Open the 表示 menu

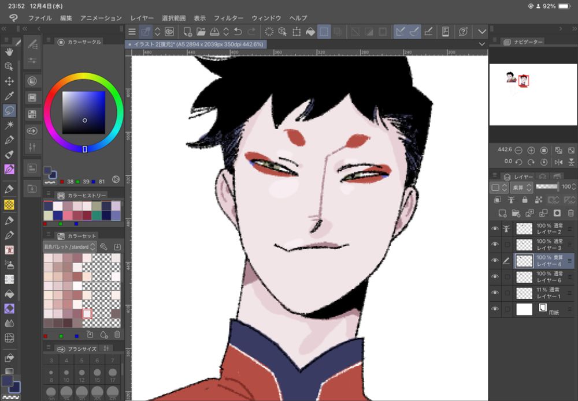coord(200,18)
